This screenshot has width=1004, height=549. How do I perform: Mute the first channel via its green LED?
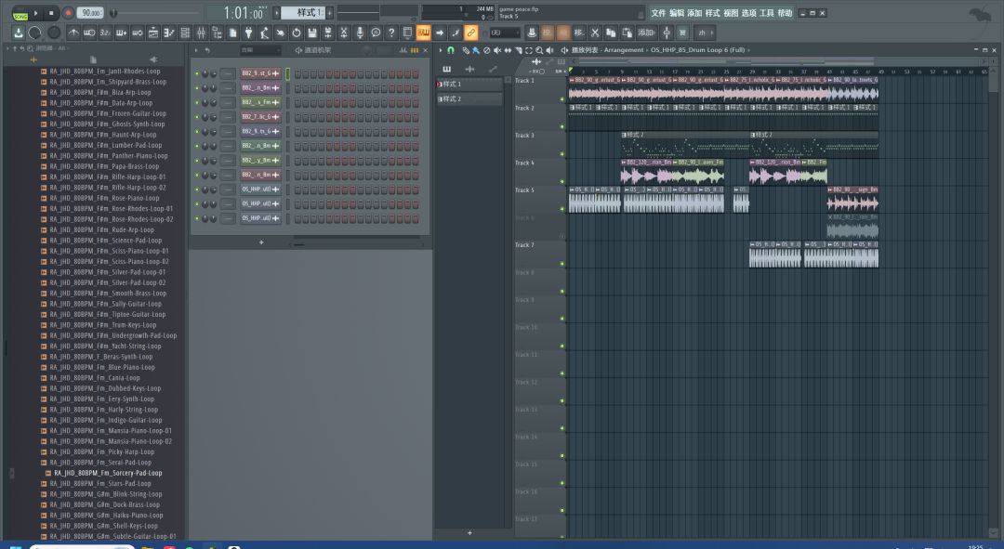[x=196, y=73]
